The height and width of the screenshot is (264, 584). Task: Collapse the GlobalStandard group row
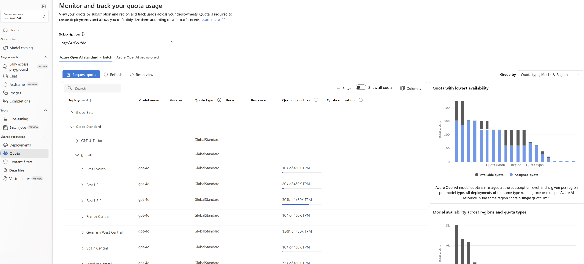click(72, 127)
